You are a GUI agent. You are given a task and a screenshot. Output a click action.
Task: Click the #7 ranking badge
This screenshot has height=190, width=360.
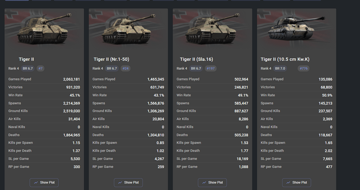[x=40, y=68]
